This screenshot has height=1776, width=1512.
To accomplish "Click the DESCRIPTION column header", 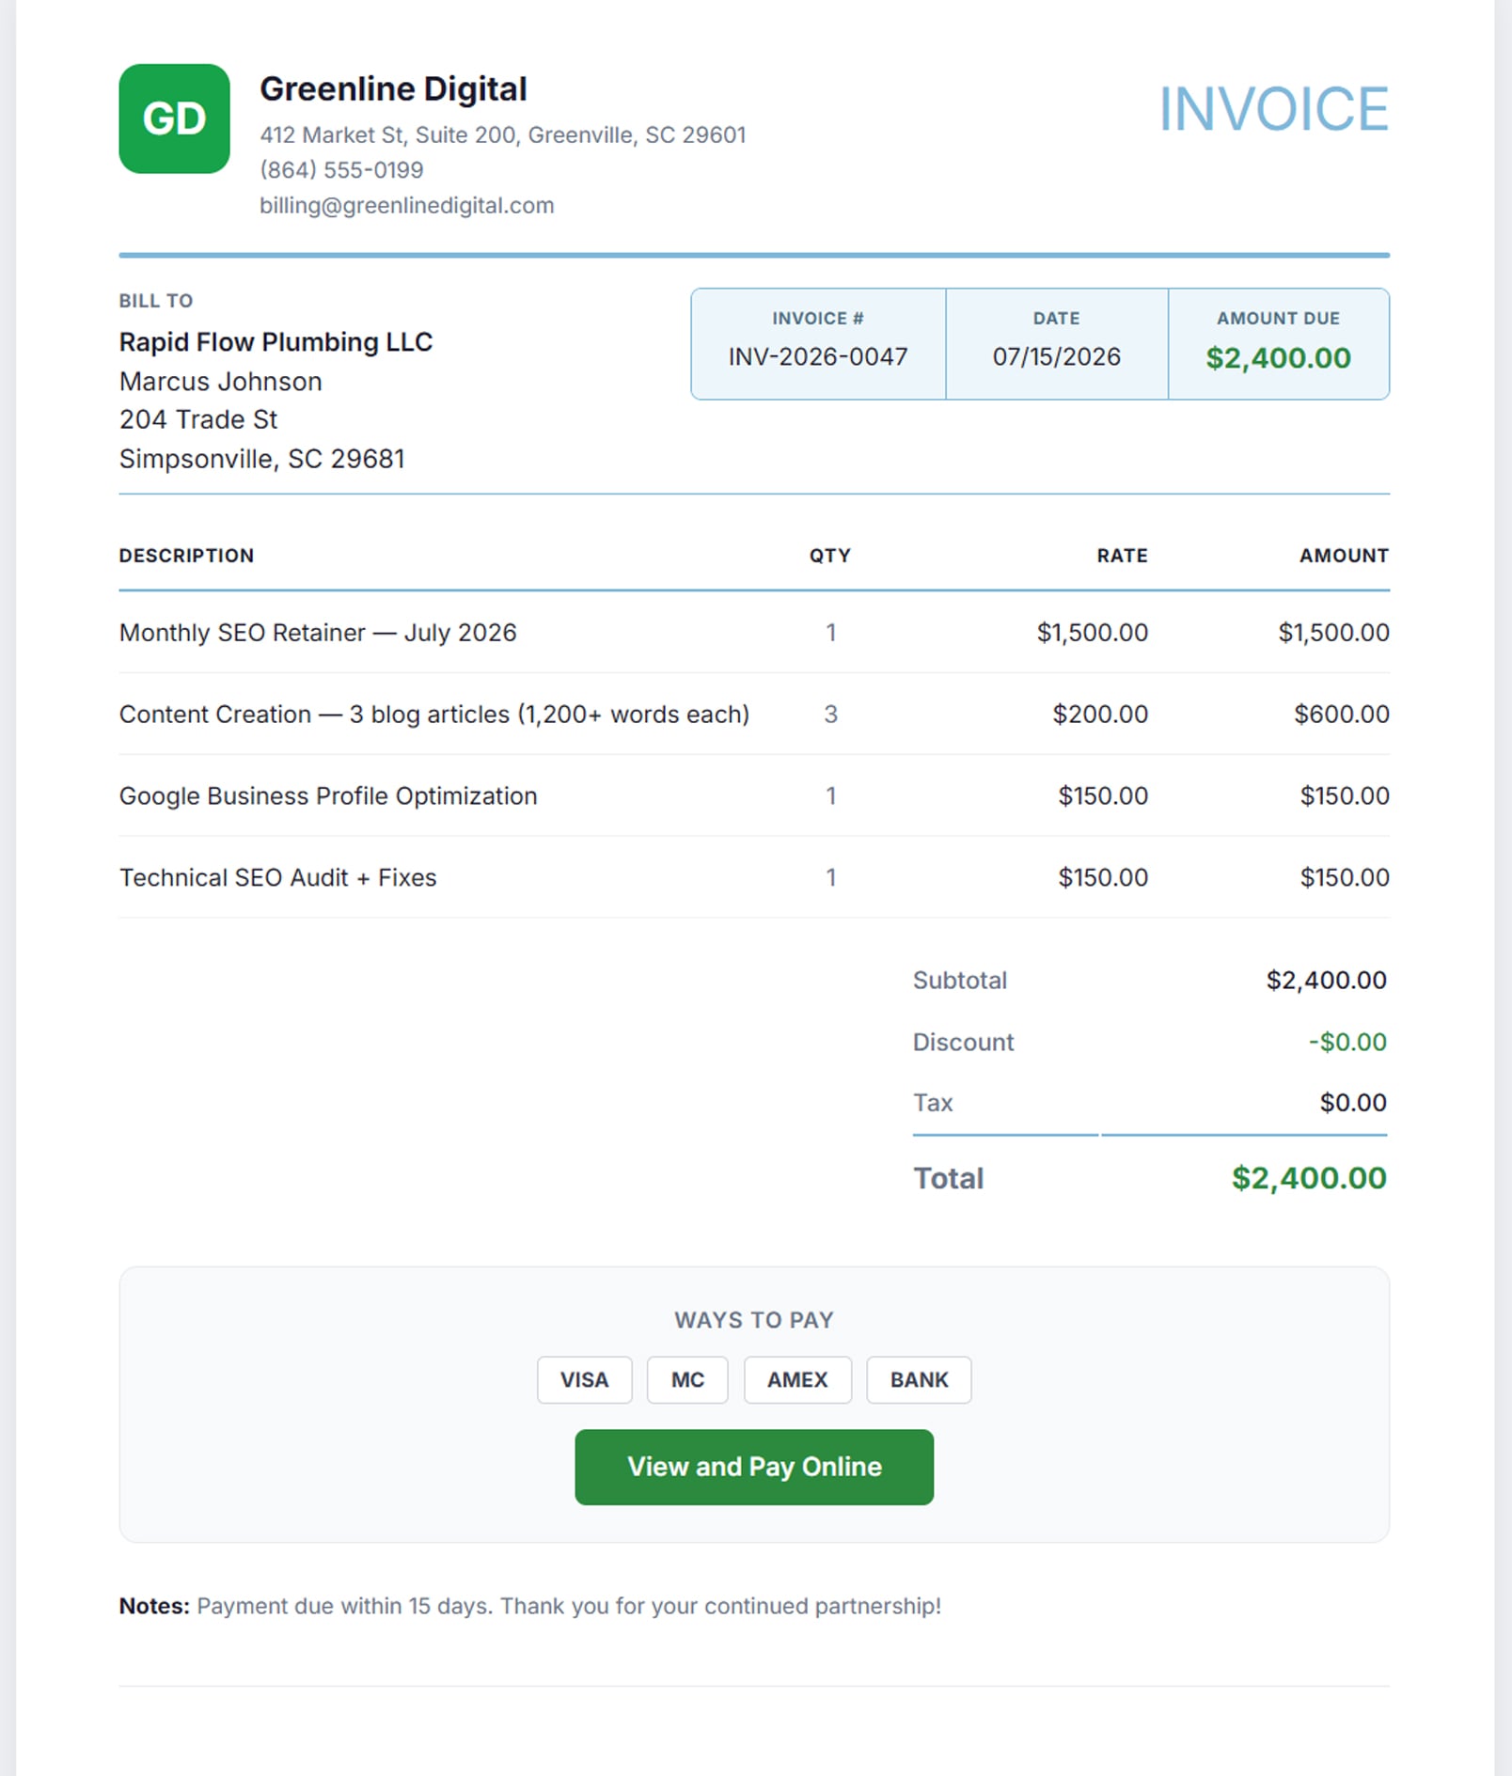I will coord(186,556).
